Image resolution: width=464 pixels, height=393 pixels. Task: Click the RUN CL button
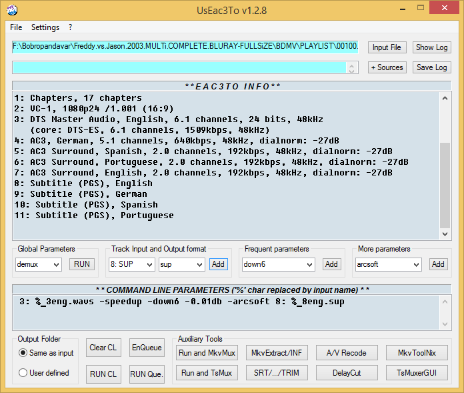pos(103,374)
